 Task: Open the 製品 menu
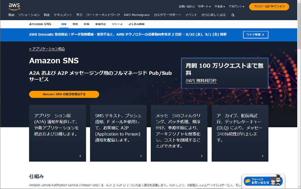(11, 15)
